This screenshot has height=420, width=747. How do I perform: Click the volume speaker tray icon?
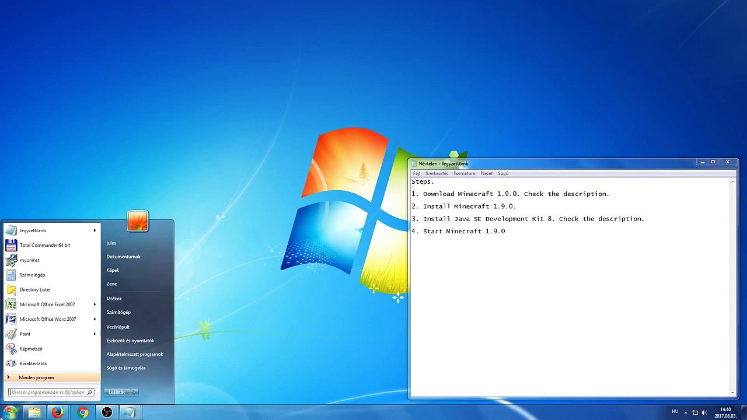(704, 412)
